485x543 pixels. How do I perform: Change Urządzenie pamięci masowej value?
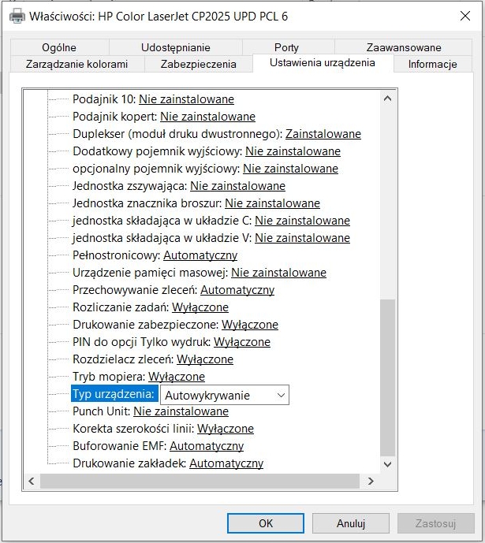click(278, 273)
